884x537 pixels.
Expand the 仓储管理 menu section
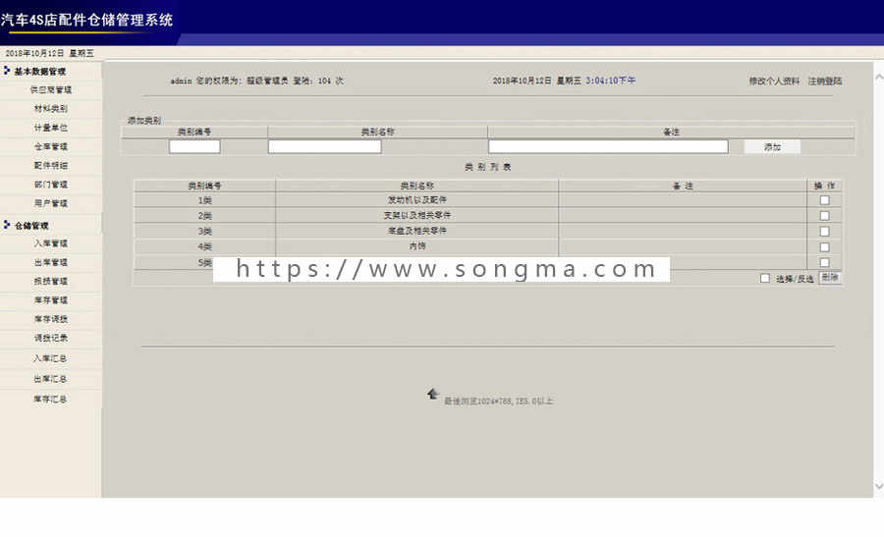tap(31, 226)
